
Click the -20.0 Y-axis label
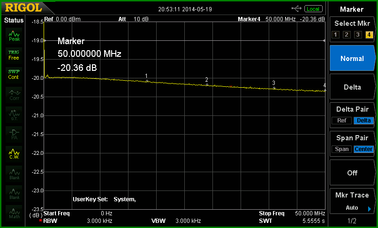38,78
